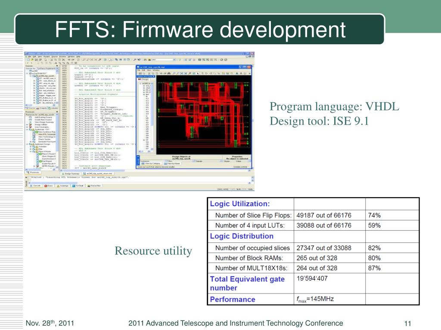Viewport: 441px width, 330px height.
Task: Select the .vhd file editor tab
Action: 98,174
